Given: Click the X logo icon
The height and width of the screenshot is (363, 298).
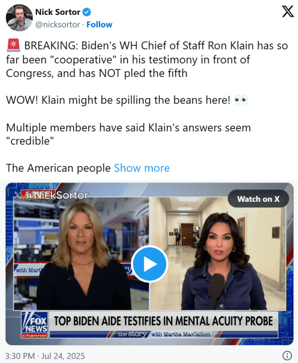Looking at the screenshot, I should click(x=288, y=11).
